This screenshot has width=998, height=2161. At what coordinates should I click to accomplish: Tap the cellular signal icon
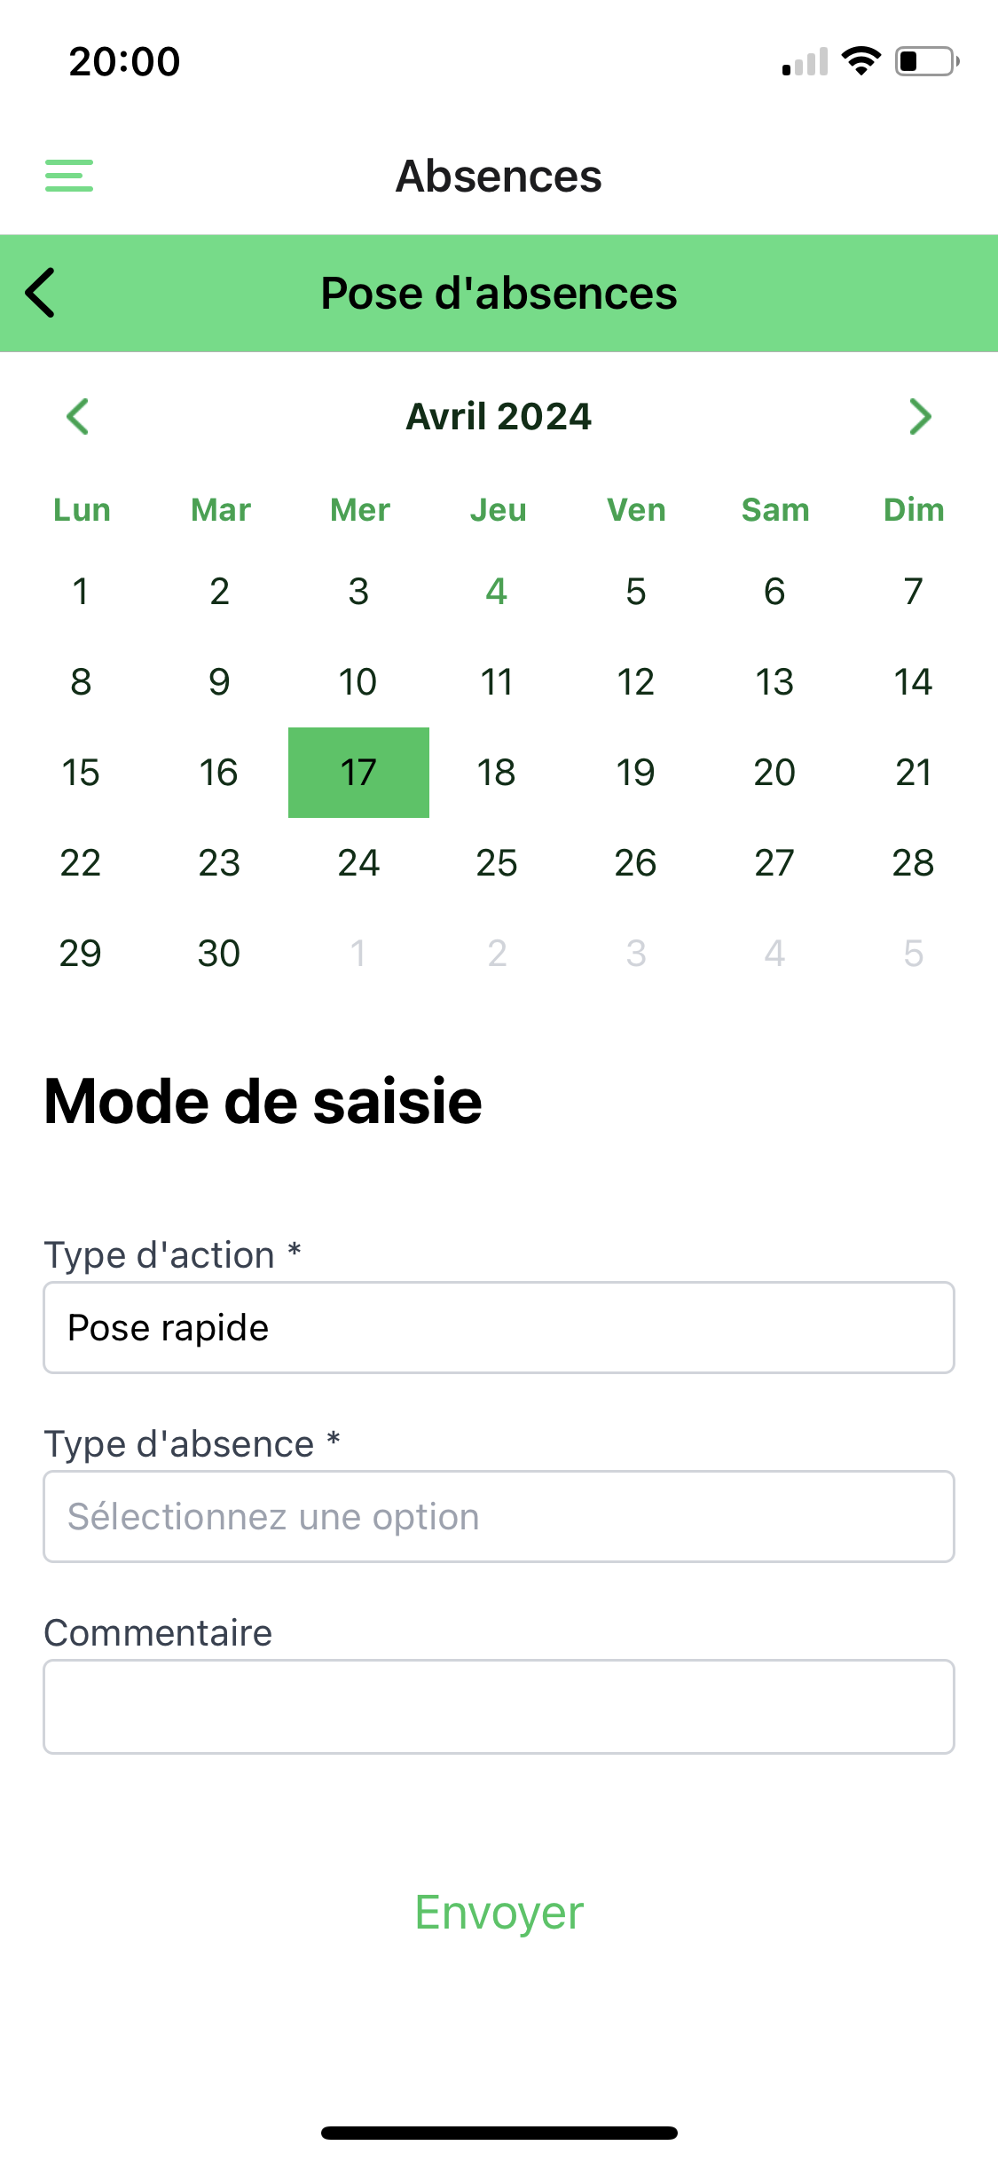click(805, 61)
